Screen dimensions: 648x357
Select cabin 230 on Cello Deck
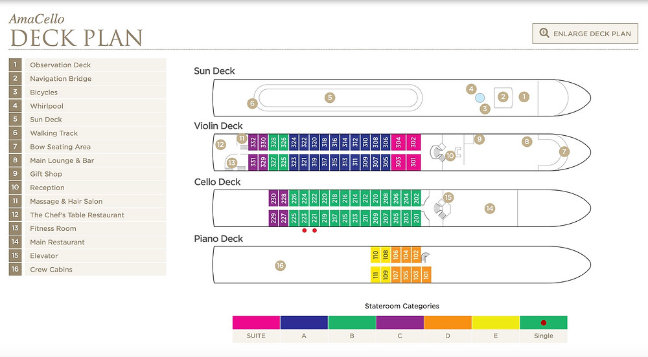273,199
